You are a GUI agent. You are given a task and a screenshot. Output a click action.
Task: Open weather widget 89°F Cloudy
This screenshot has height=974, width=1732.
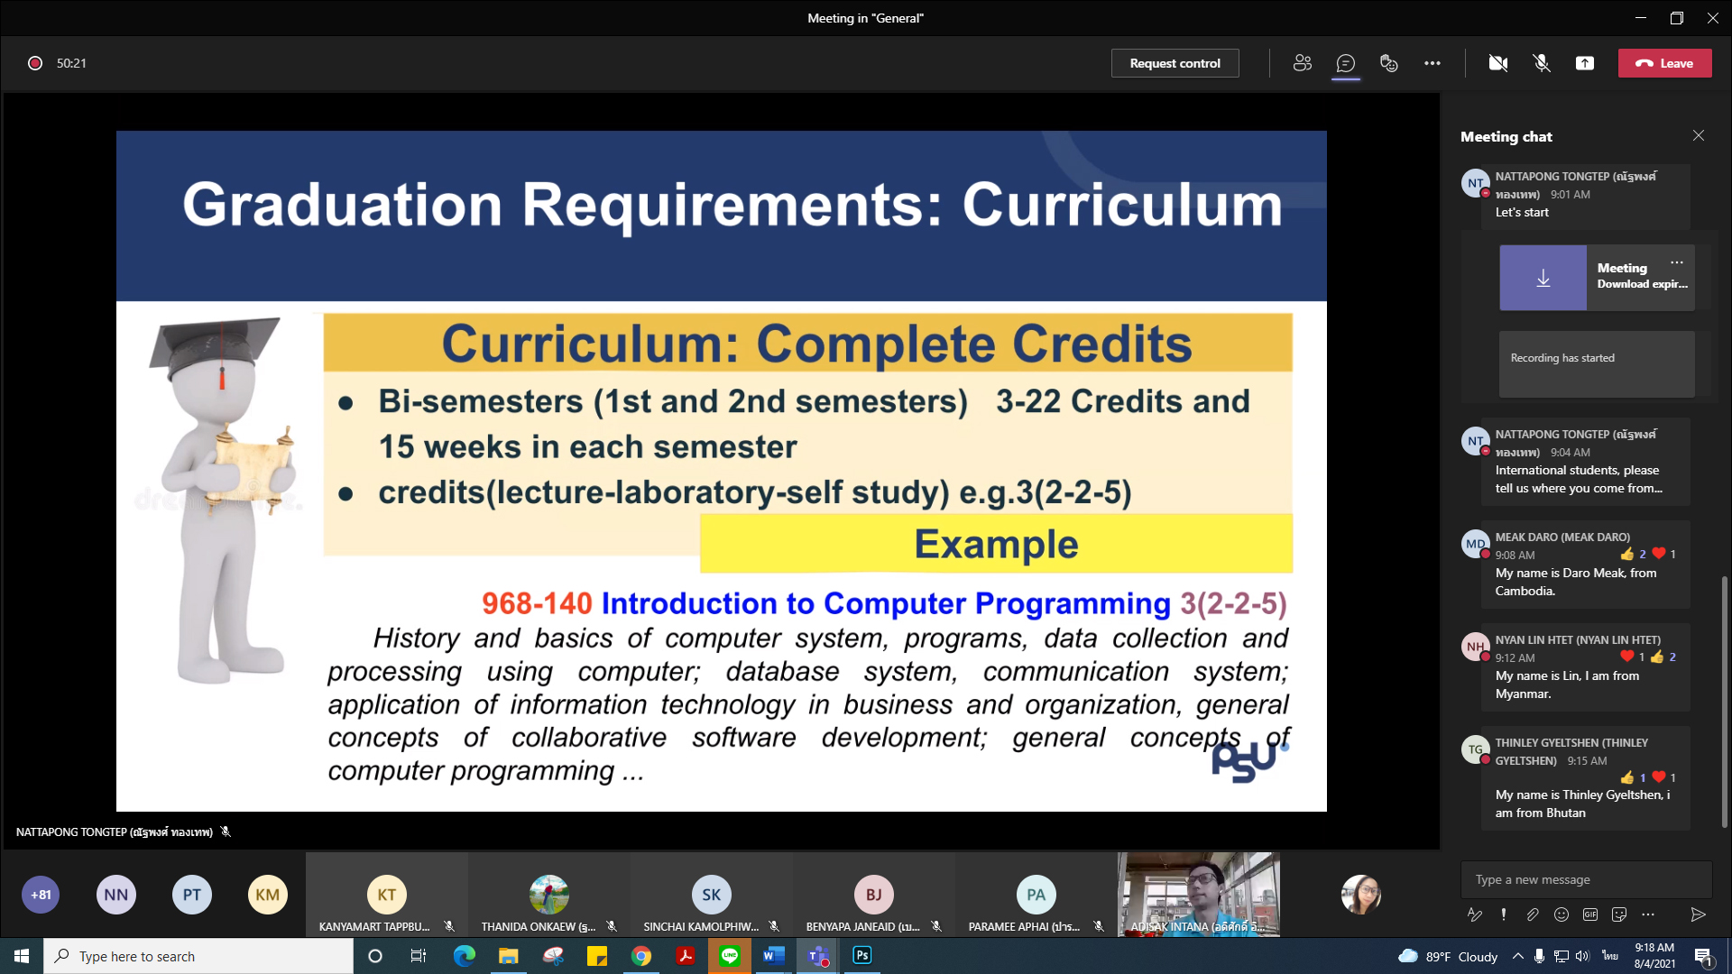[1447, 956]
